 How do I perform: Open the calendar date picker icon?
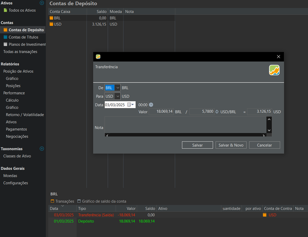129,105
